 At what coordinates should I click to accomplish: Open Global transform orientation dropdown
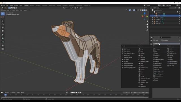[67, 8]
